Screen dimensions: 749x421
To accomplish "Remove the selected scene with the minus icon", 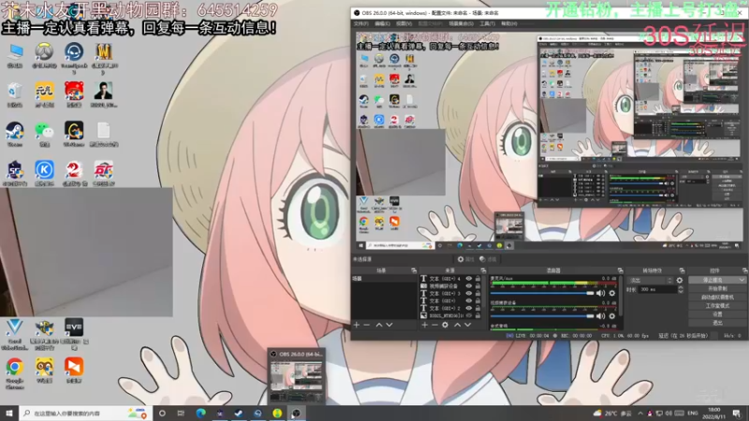I will [367, 325].
